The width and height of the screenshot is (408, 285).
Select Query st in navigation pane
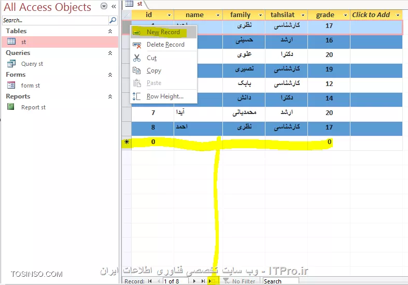click(60, 64)
